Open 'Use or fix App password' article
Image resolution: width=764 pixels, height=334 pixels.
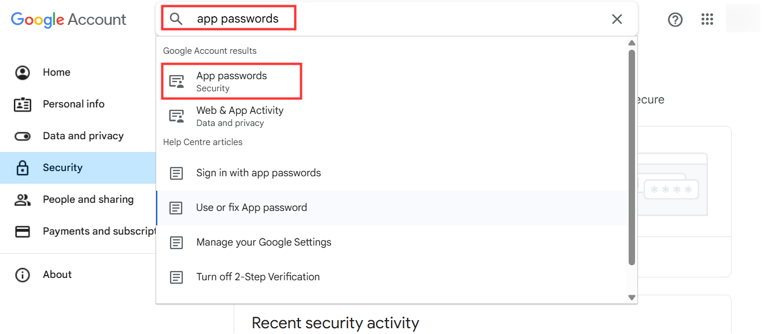pos(251,207)
